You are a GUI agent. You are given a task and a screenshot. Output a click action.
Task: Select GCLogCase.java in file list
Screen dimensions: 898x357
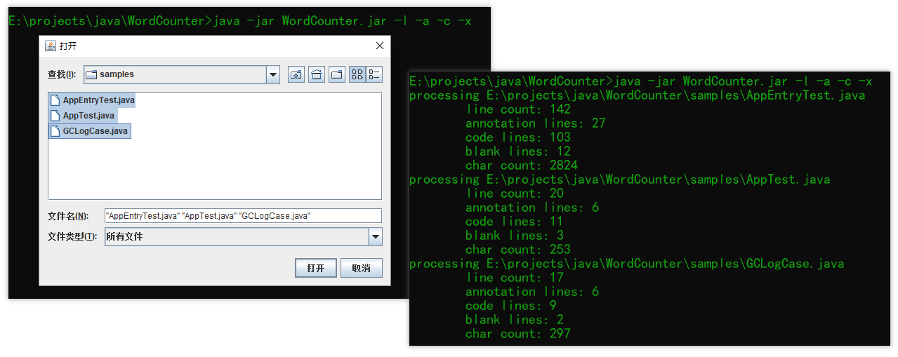tap(90, 131)
